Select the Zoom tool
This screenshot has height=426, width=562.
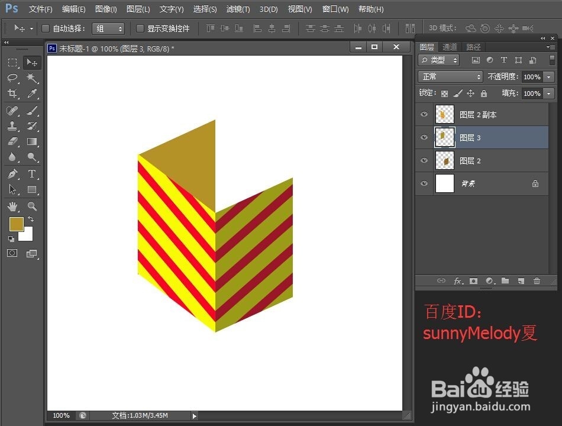(32, 206)
